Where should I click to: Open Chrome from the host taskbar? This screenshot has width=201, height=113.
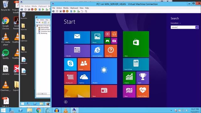tap(39, 110)
